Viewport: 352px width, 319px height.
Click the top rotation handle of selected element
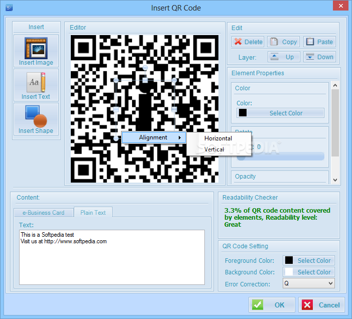click(x=145, y=68)
